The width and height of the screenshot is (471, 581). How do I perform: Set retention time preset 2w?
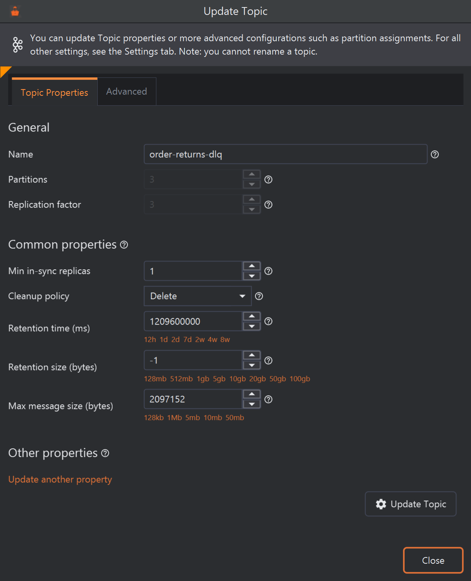click(x=200, y=340)
